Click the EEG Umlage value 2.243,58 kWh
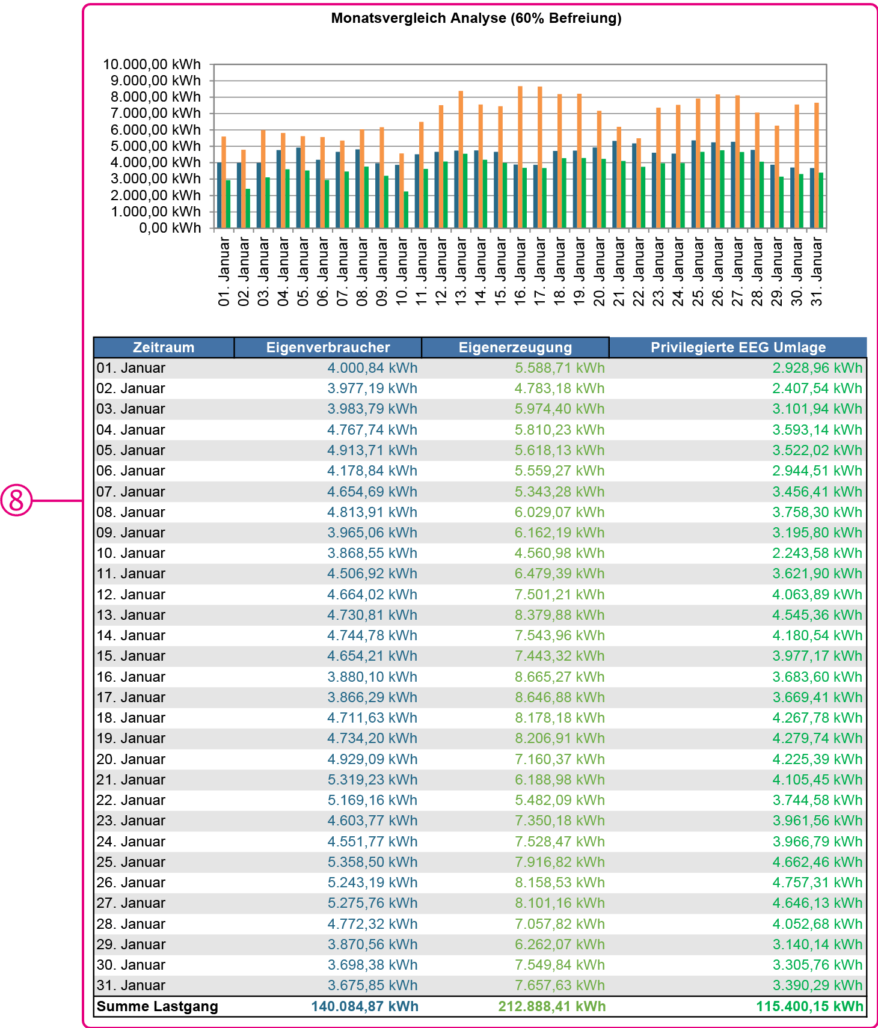Image resolution: width=878 pixels, height=1028 pixels. [817, 553]
